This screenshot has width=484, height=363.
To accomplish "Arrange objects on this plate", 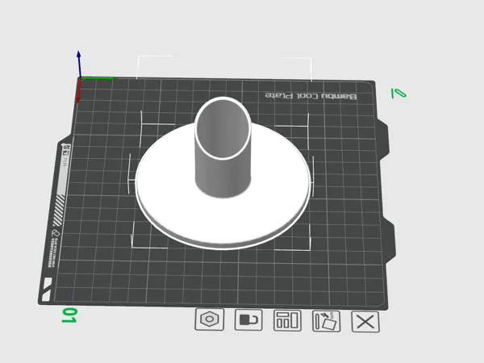I will click(287, 321).
